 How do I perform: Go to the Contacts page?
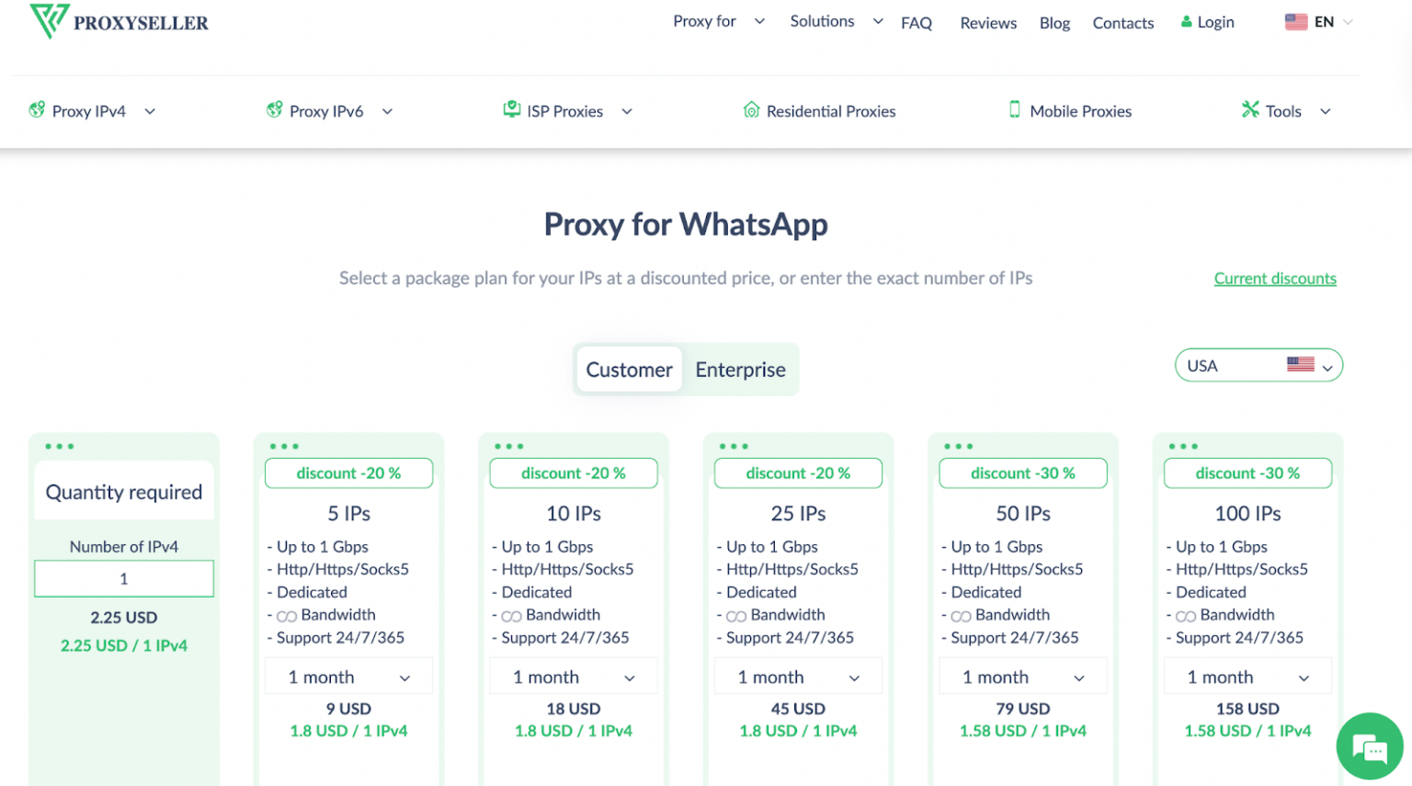pyautogui.click(x=1122, y=23)
